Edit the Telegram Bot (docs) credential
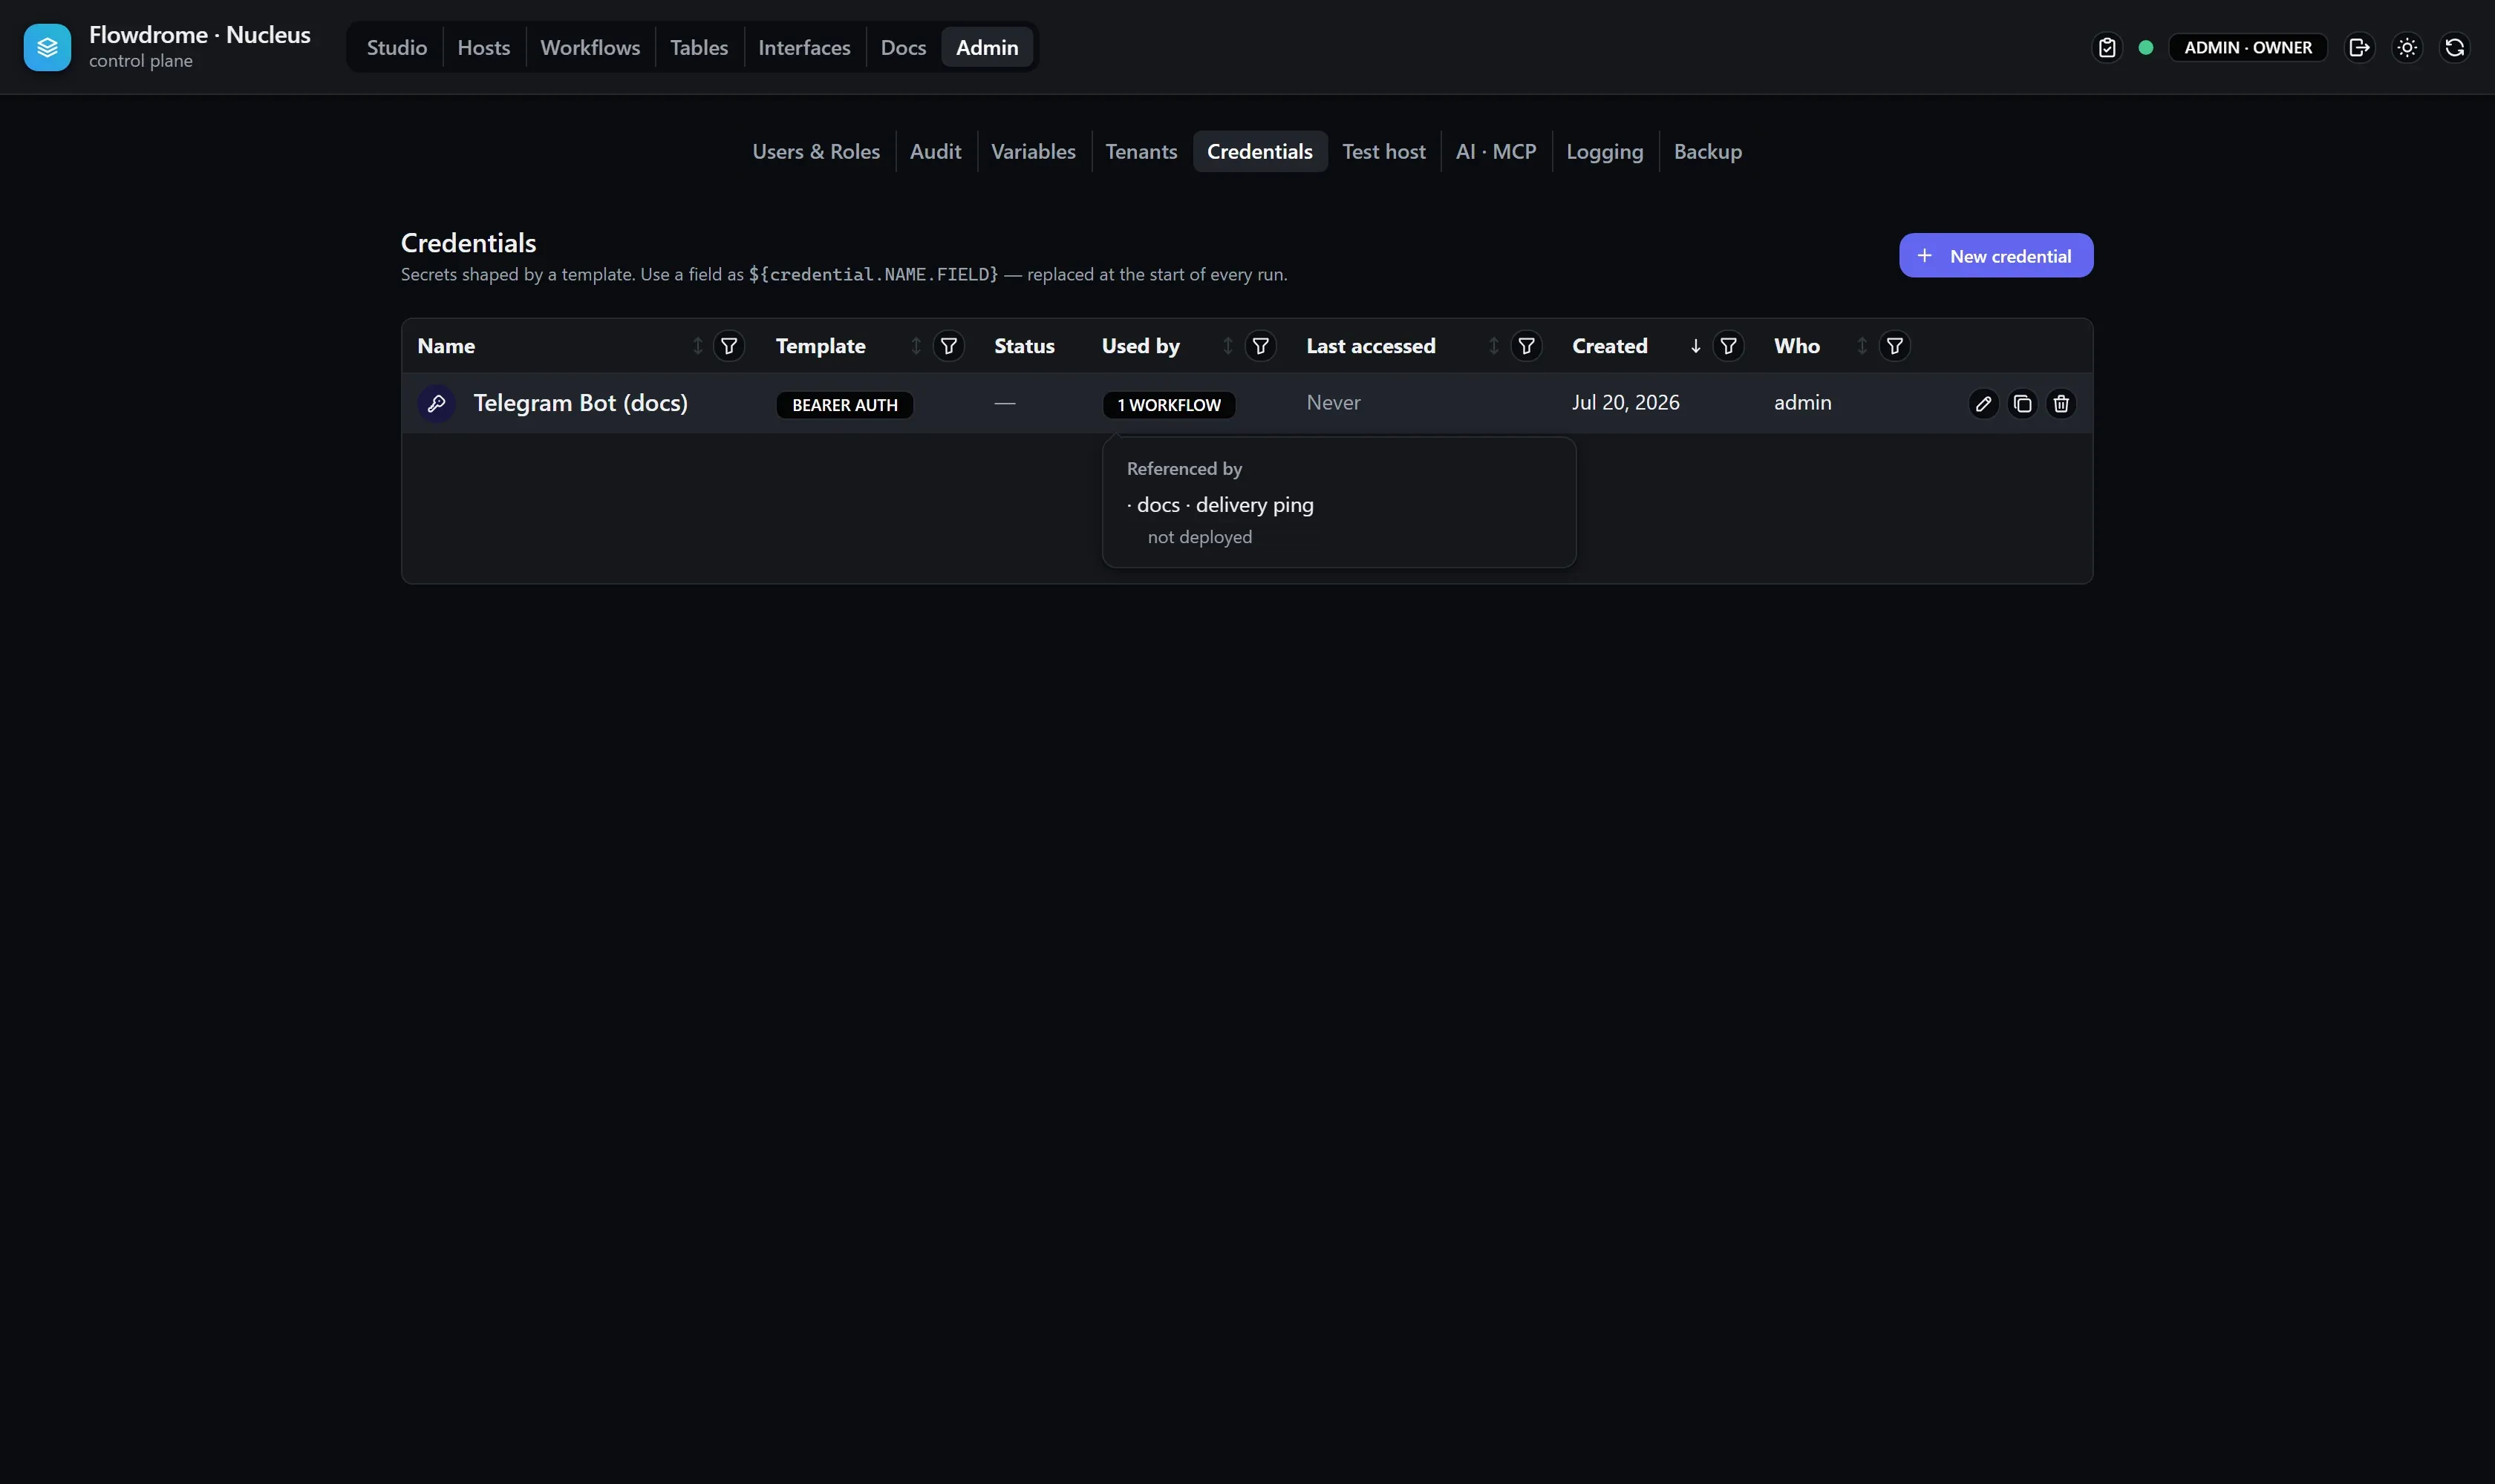The height and width of the screenshot is (1484, 2495). (x=1983, y=404)
